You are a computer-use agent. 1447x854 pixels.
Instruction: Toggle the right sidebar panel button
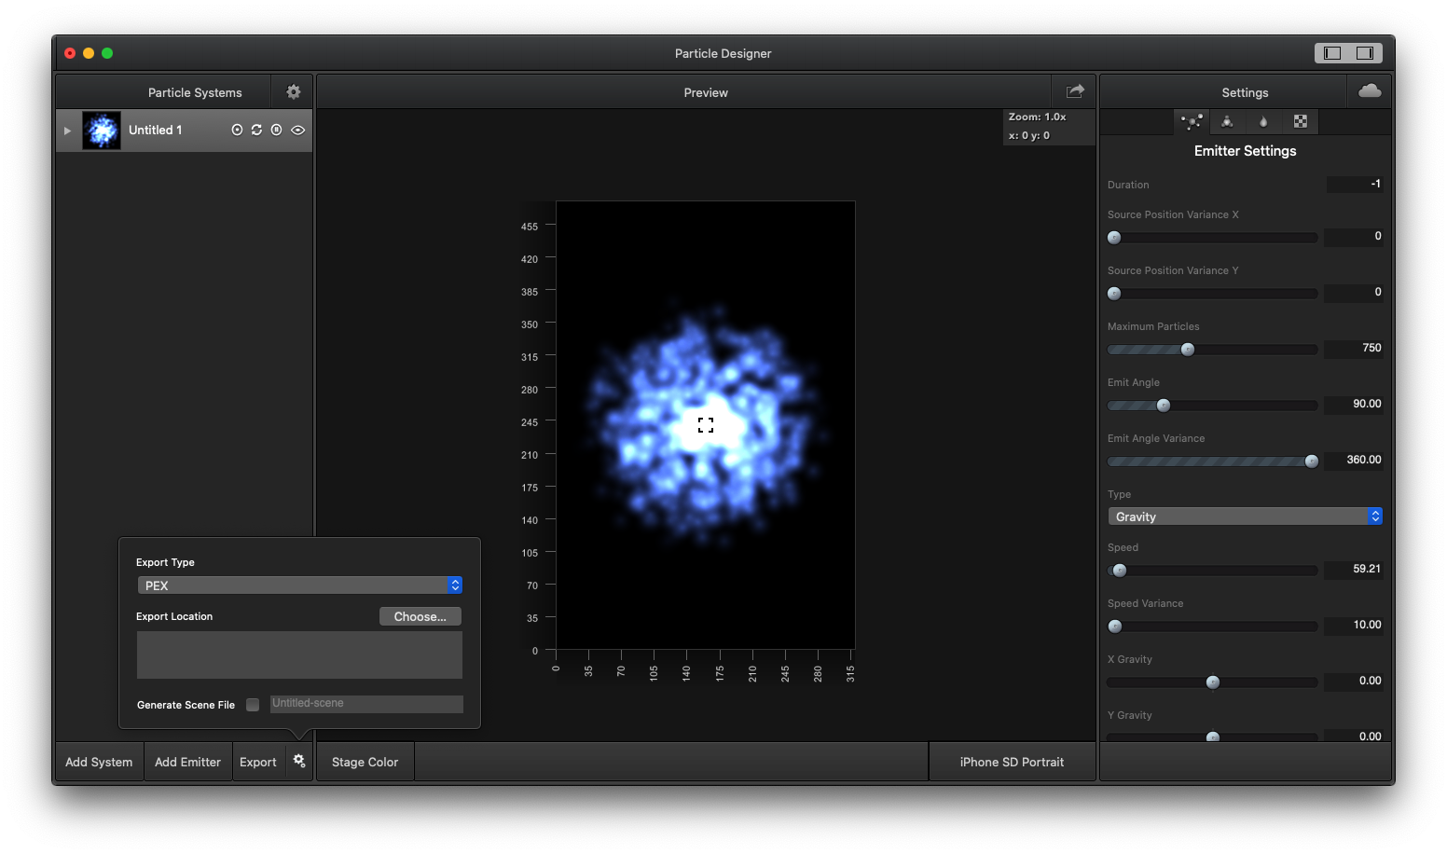pyautogui.click(x=1365, y=53)
